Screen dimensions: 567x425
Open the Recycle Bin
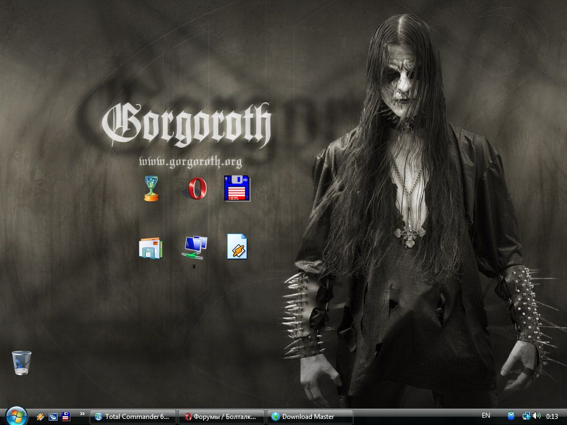point(22,362)
